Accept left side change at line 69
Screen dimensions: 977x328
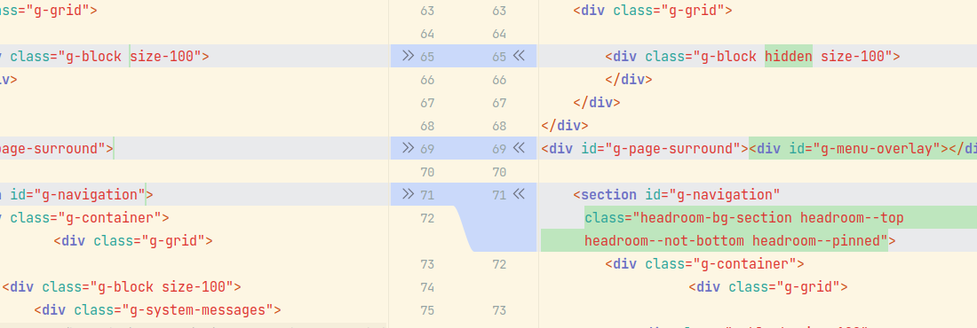[409, 148]
